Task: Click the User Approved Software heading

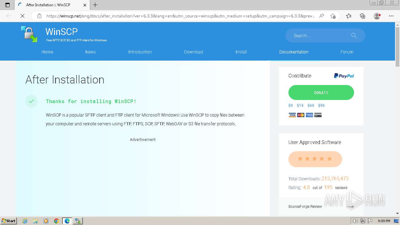Action: [x=315, y=142]
